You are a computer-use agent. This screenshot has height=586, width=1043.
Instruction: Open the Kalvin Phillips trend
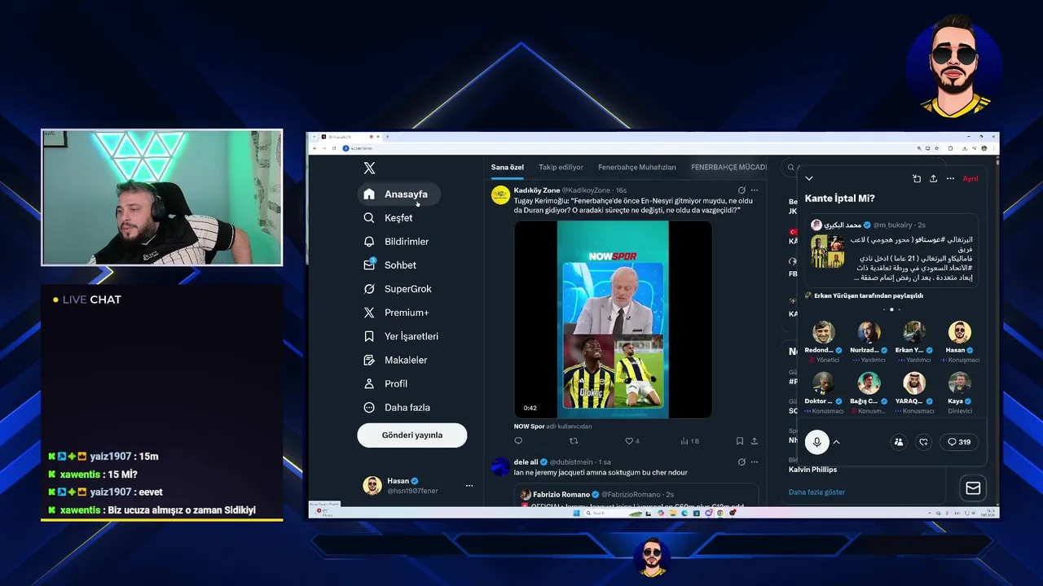pos(812,469)
